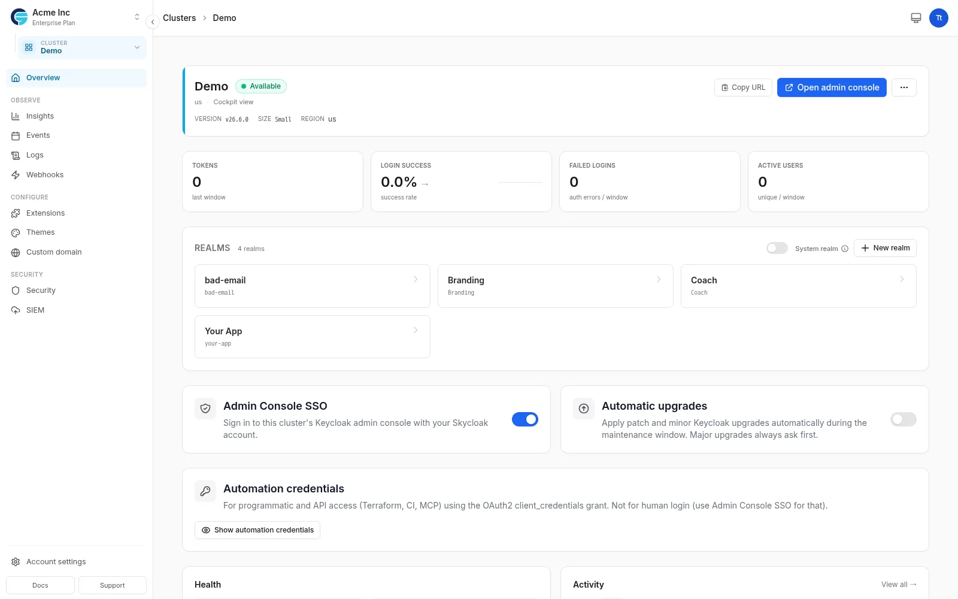Collapse the sidebar with the arrow button
958x599 pixels.
tap(153, 22)
